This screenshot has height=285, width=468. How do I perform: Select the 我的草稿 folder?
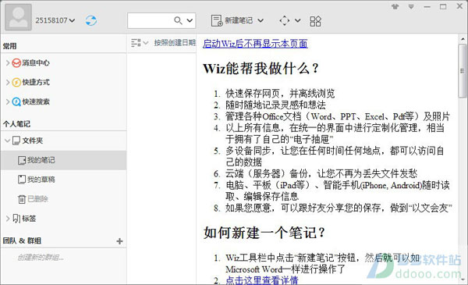[63, 180]
